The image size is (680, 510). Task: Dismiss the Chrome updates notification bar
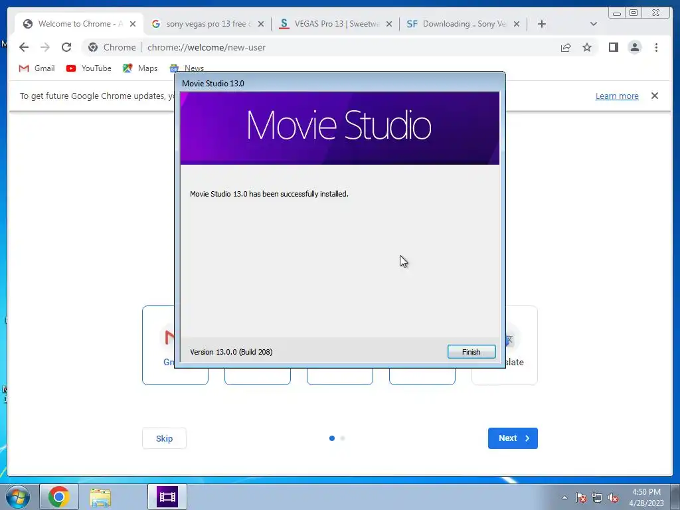[654, 96]
